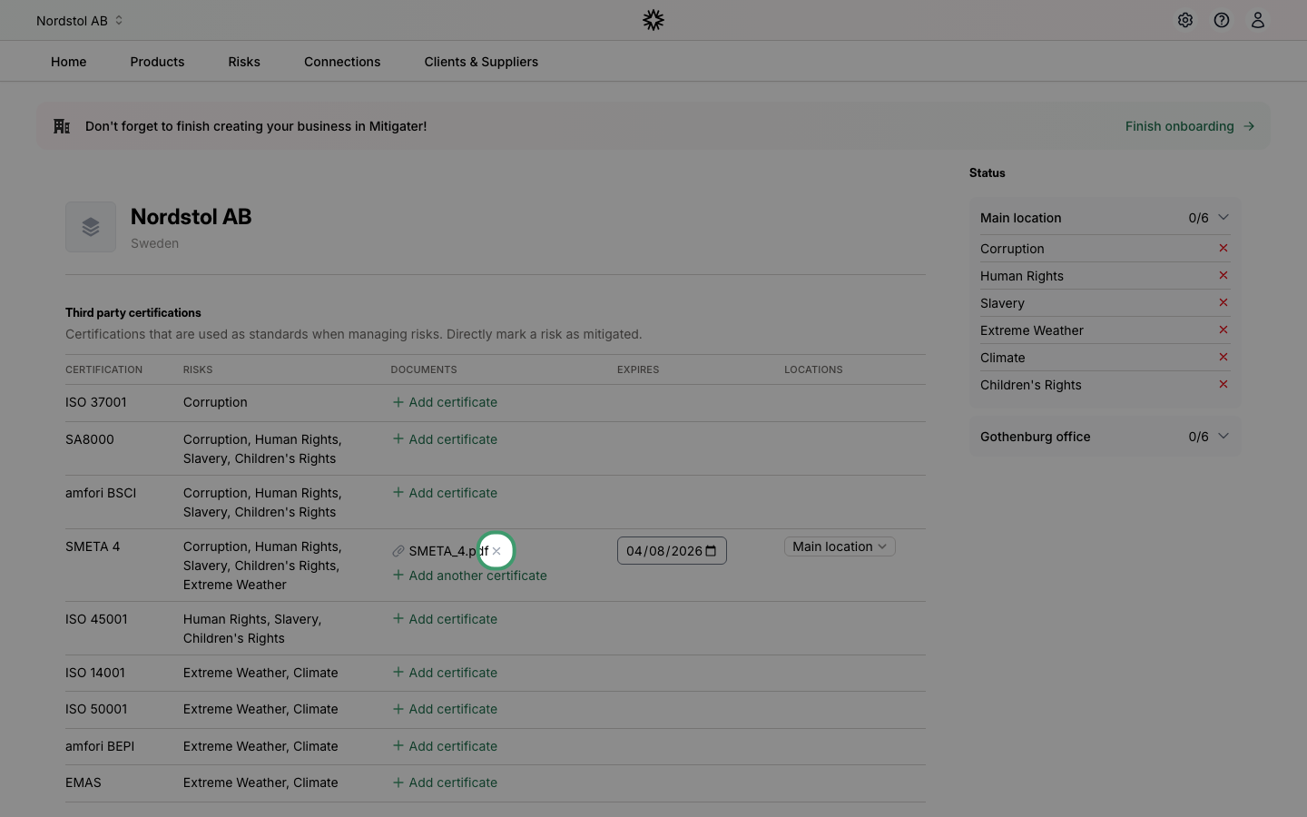Click the Extreme Weather row in Status panel
This screenshot has width=1307, height=817.
click(x=1105, y=330)
